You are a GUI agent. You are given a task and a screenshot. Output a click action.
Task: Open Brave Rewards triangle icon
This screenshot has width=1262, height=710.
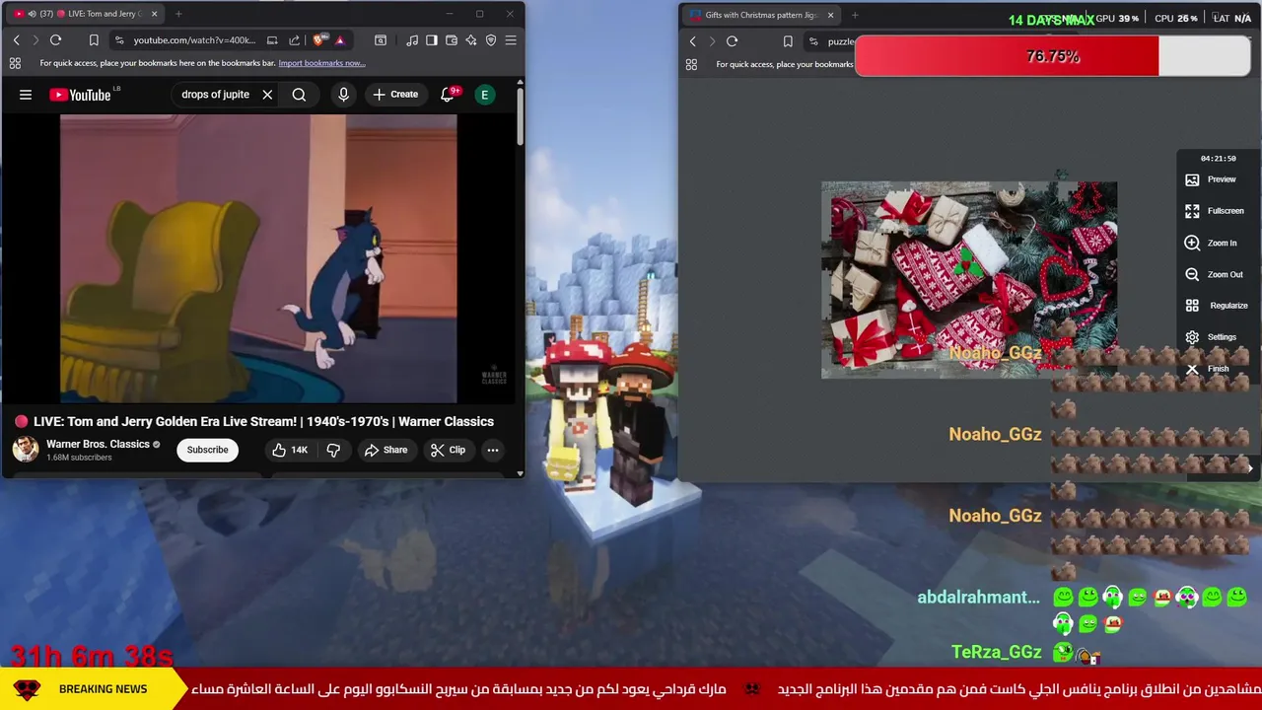339,40
